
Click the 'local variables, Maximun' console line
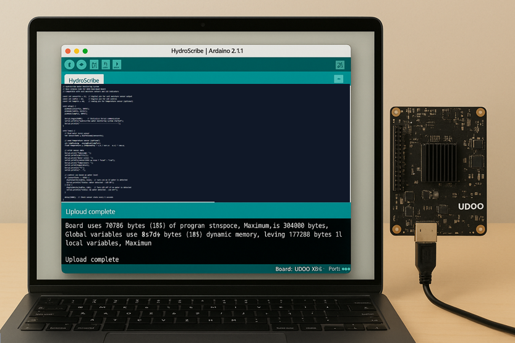108,243
